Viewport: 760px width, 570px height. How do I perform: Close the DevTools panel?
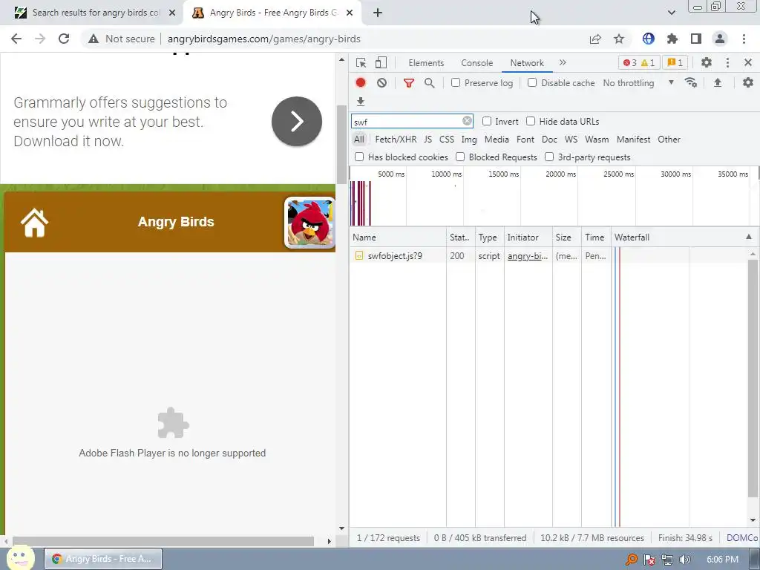(748, 62)
